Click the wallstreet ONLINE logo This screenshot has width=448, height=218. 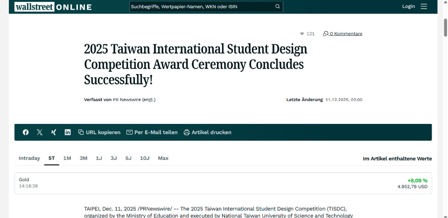53,6
